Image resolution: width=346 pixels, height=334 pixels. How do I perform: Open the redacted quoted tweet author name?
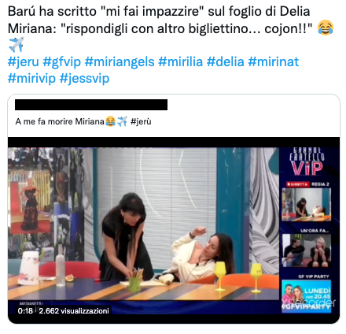91,105
